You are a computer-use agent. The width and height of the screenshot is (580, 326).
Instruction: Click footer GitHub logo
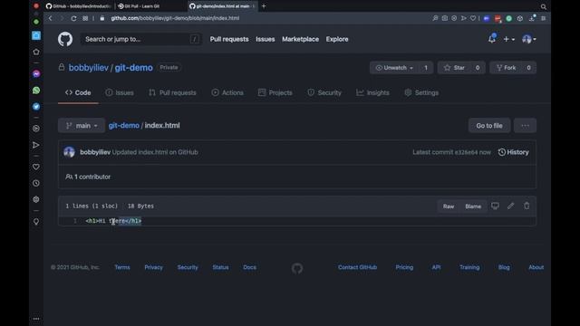[x=297, y=268]
